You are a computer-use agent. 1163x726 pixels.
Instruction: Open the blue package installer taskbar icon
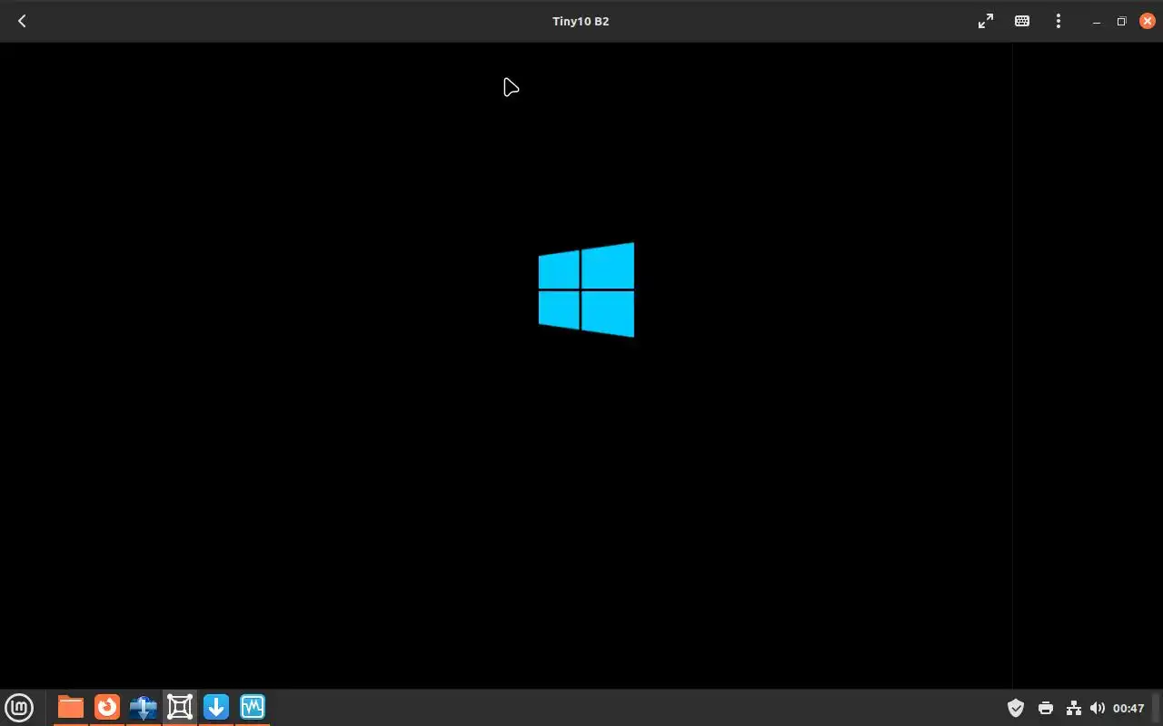tap(144, 707)
